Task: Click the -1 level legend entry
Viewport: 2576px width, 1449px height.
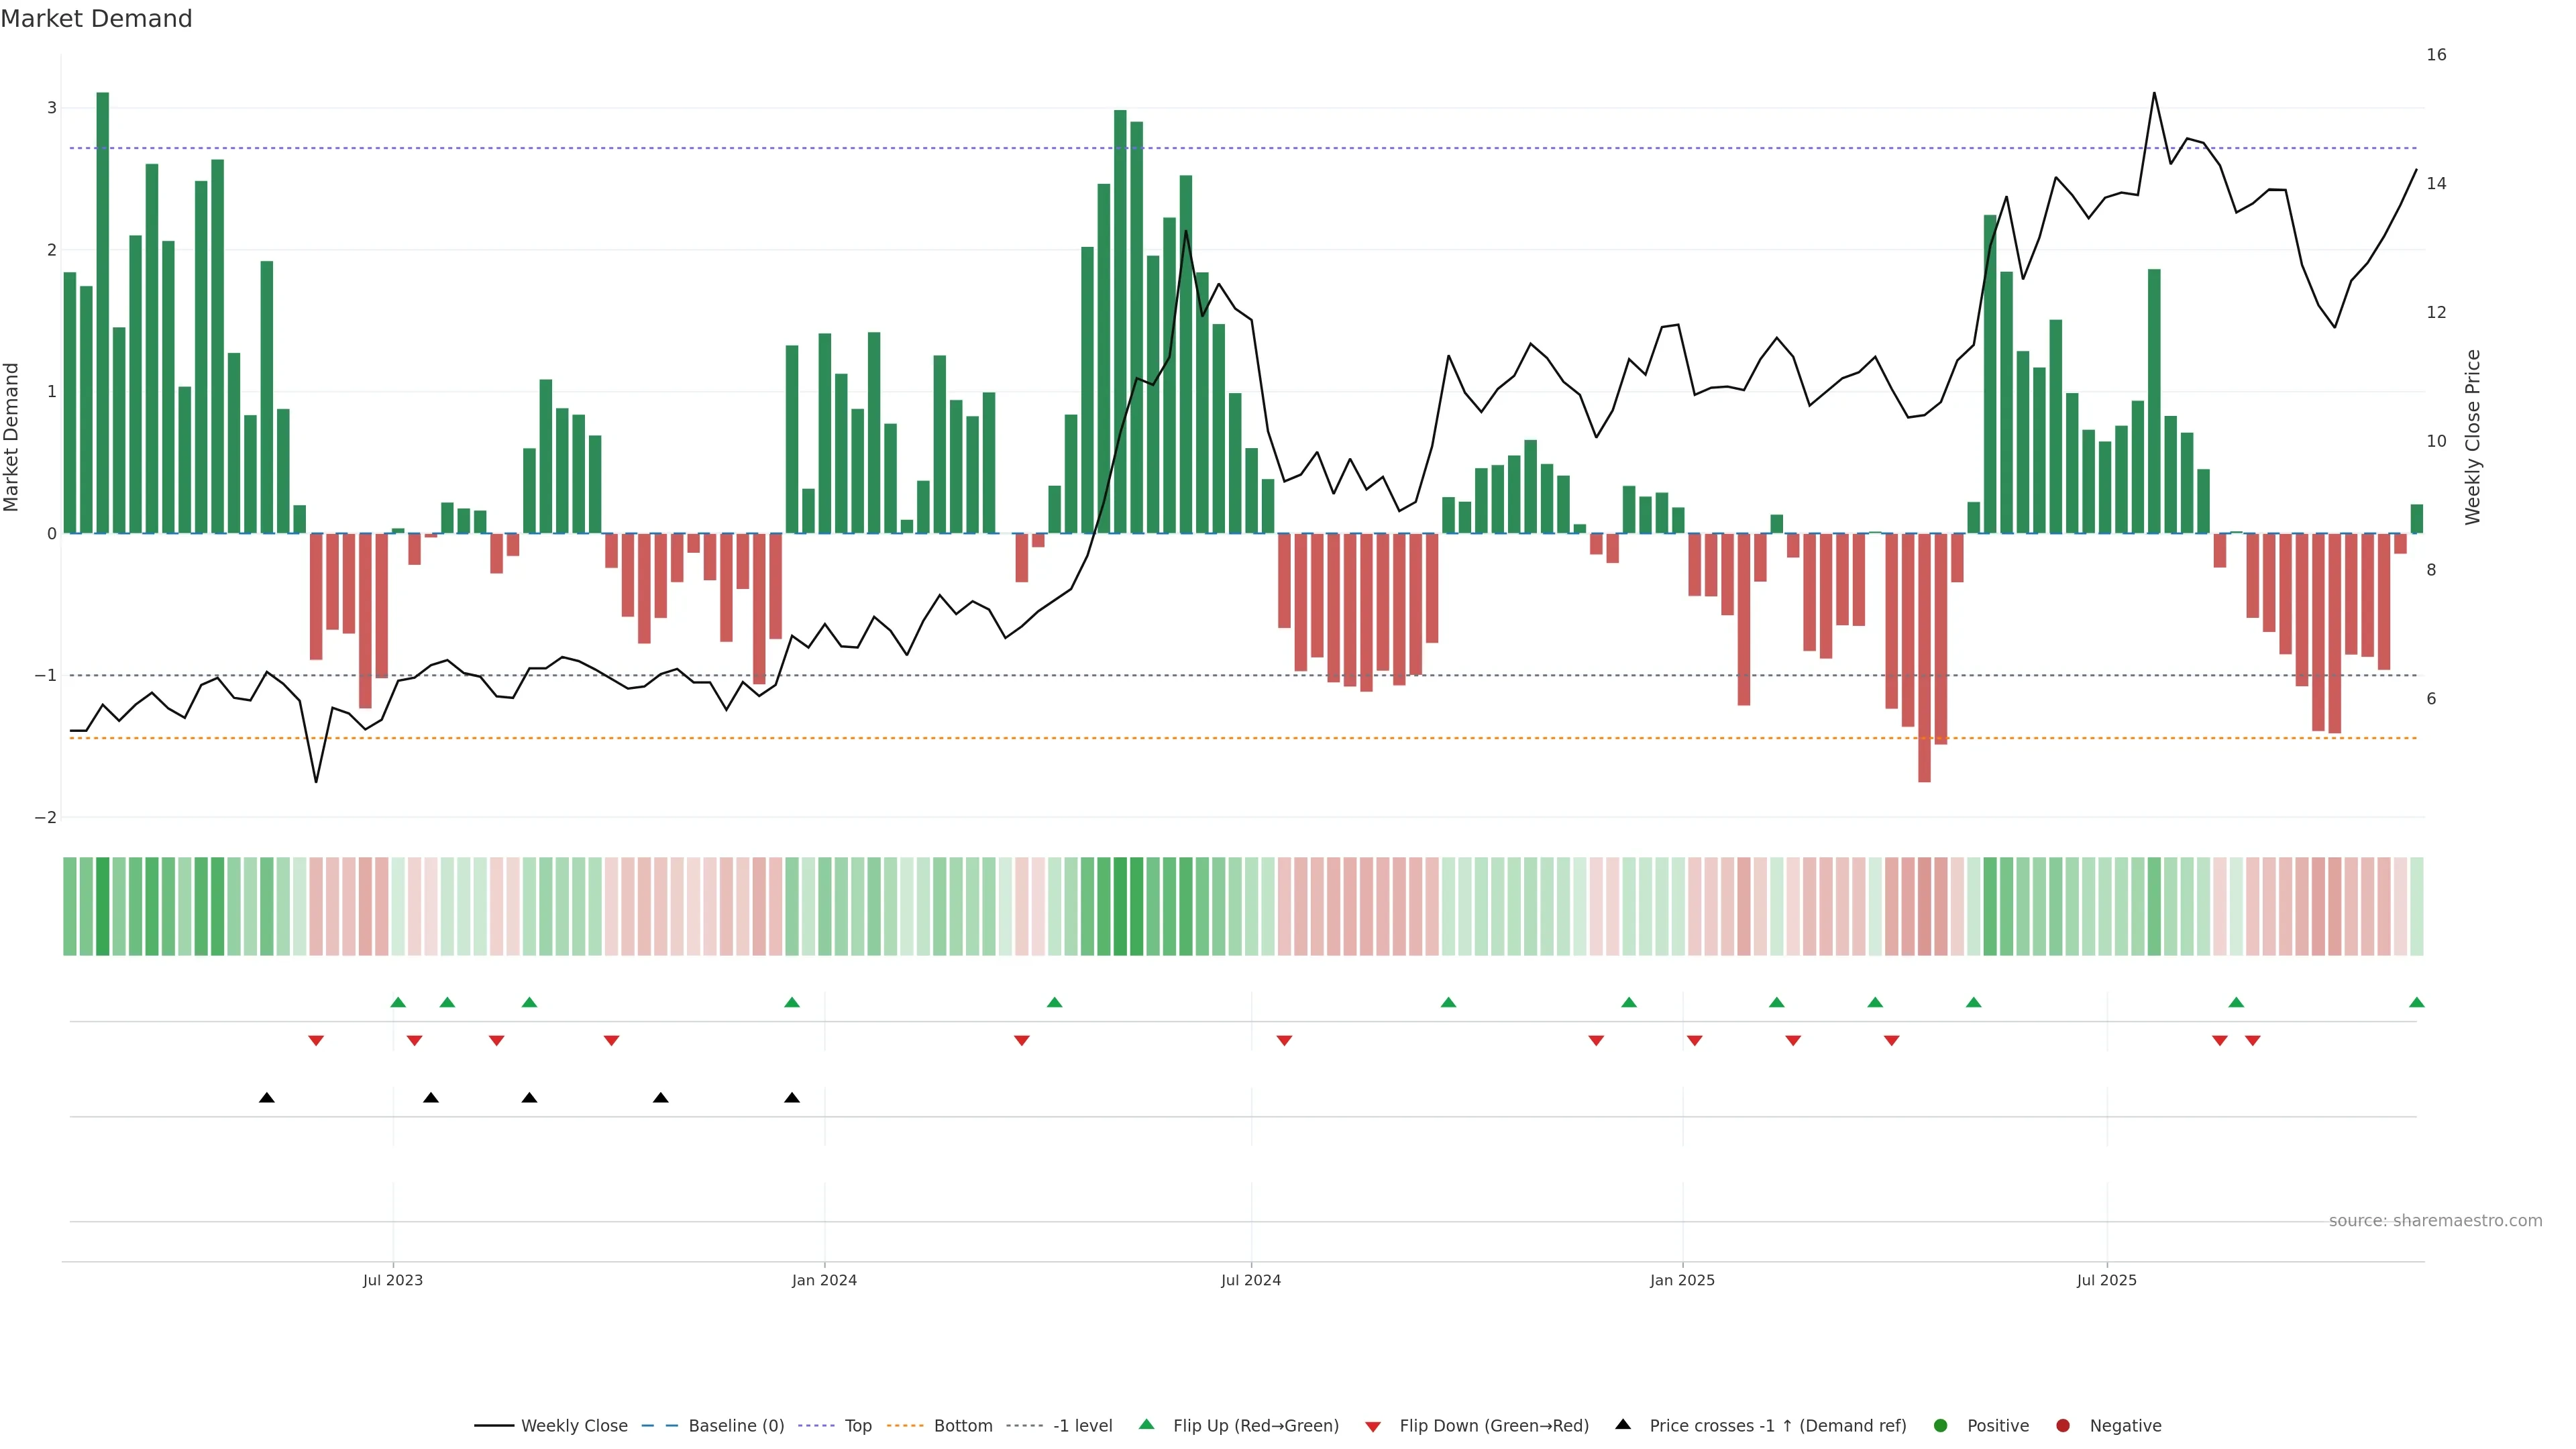Action: (x=1082, y=1426)
